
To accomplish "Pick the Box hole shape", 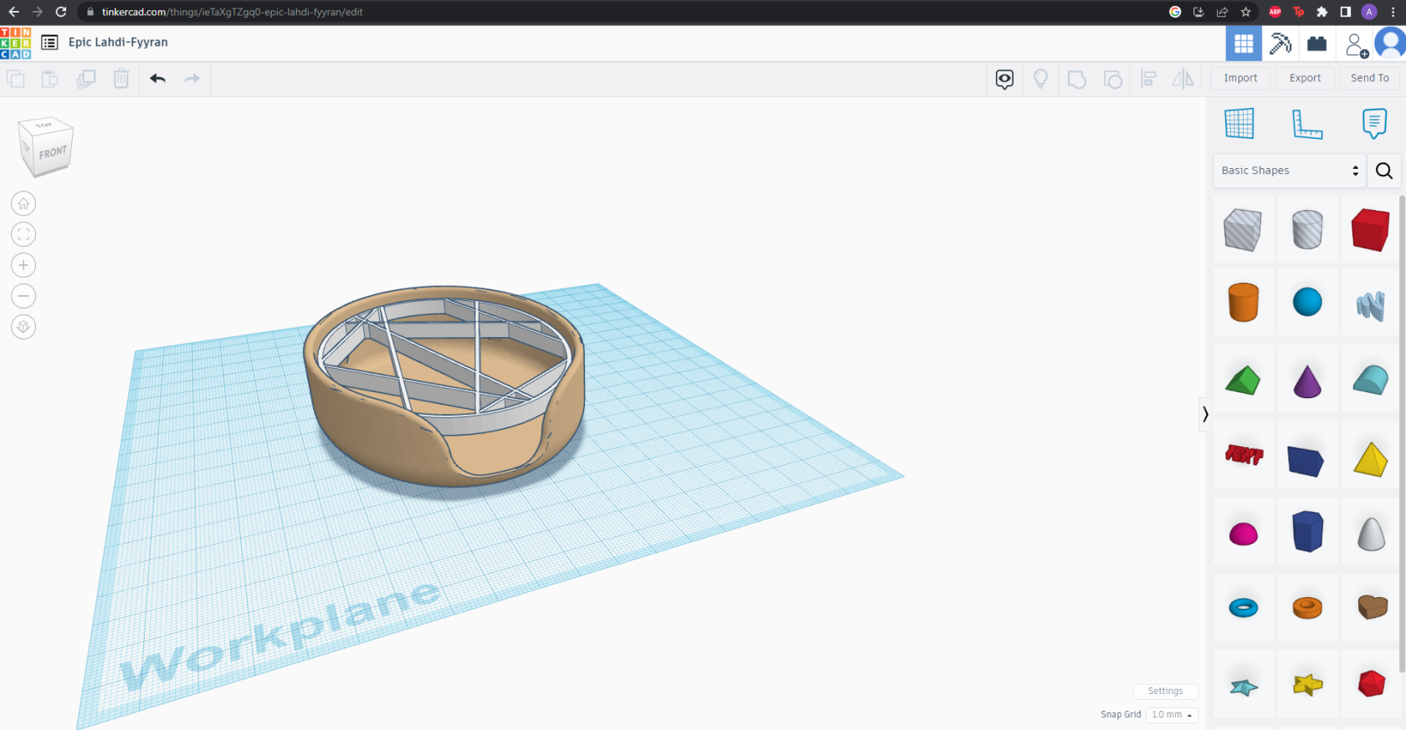I will coord(1243,229).
